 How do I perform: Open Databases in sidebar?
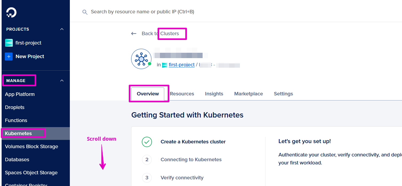(17, 160)
